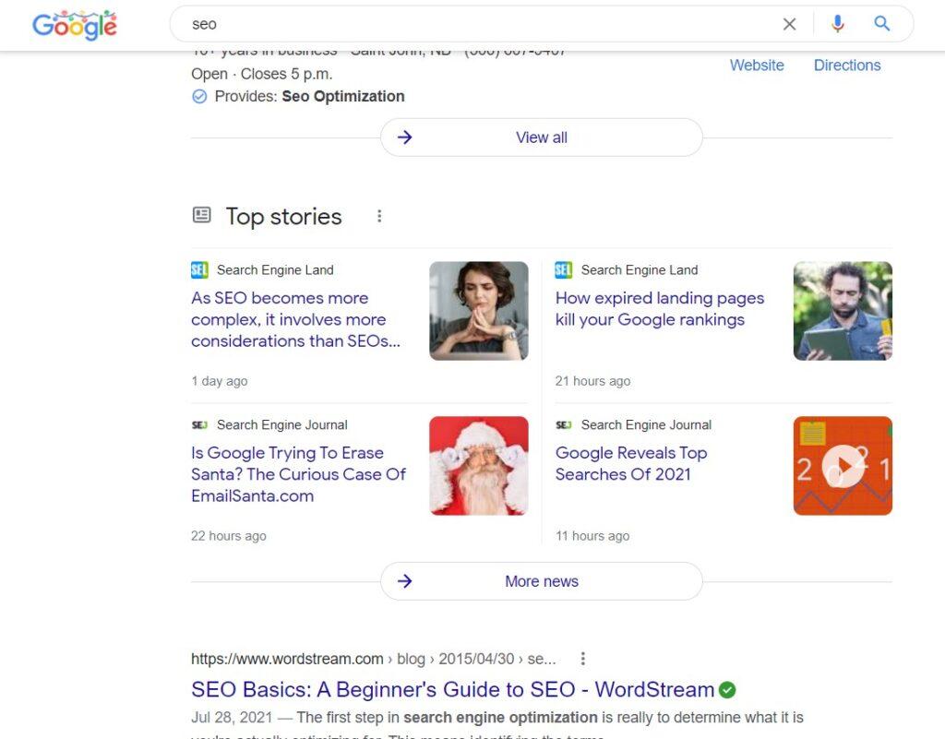Image resolution: width=945 pixels, height=739 pixels.
Task: Open 'Google Reveals Top Searches Of 2021' story
Action: (x=631, y=463)
